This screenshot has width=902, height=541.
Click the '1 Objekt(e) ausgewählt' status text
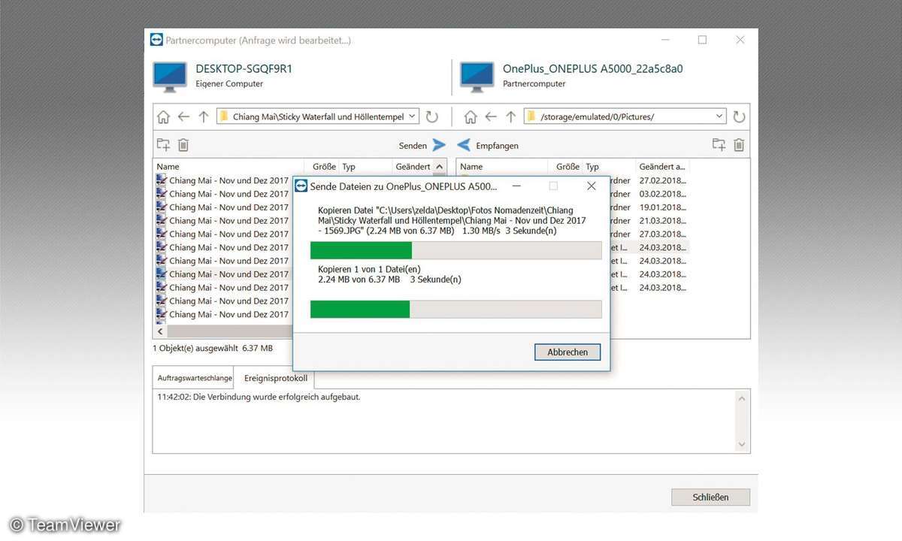(x=213, y=349)
